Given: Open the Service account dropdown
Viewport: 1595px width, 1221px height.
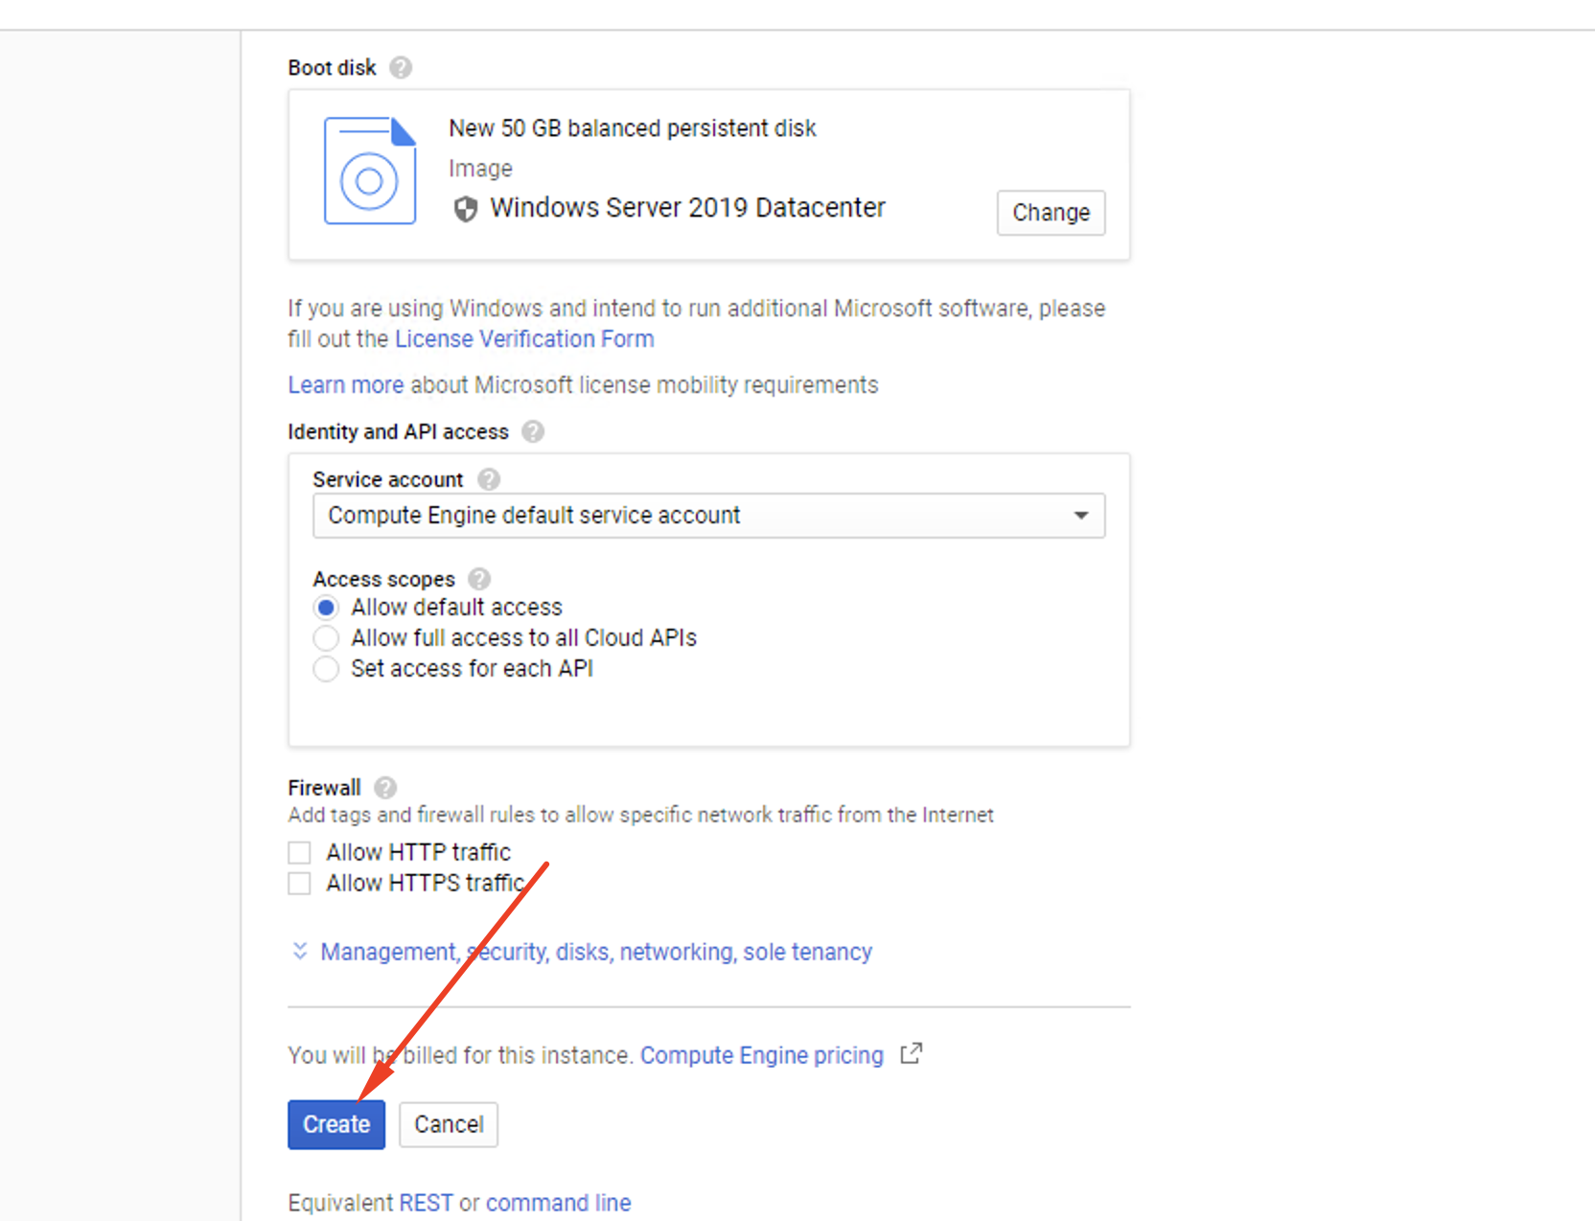Looking at the screenshot, I should click(708, 516).
